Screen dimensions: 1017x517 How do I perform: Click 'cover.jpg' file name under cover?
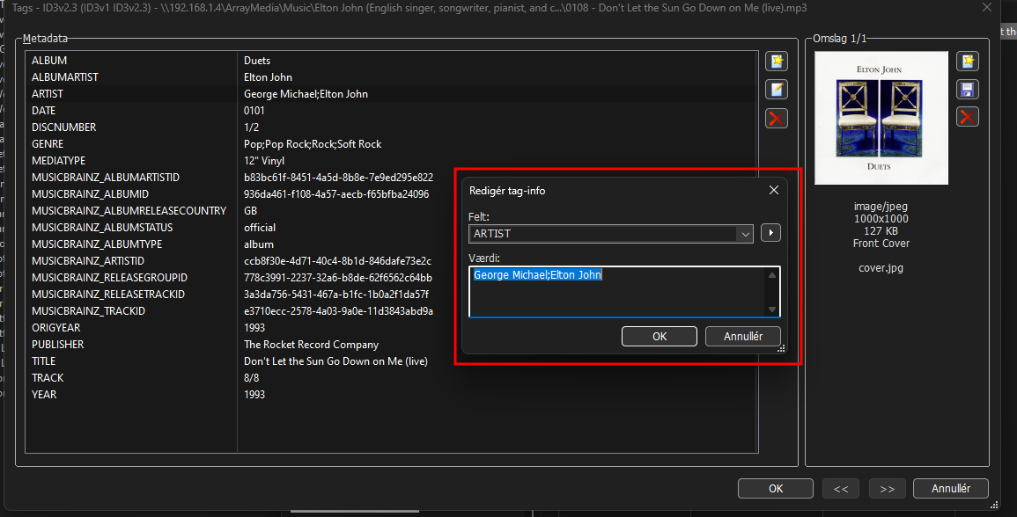(x=881, y=268)
